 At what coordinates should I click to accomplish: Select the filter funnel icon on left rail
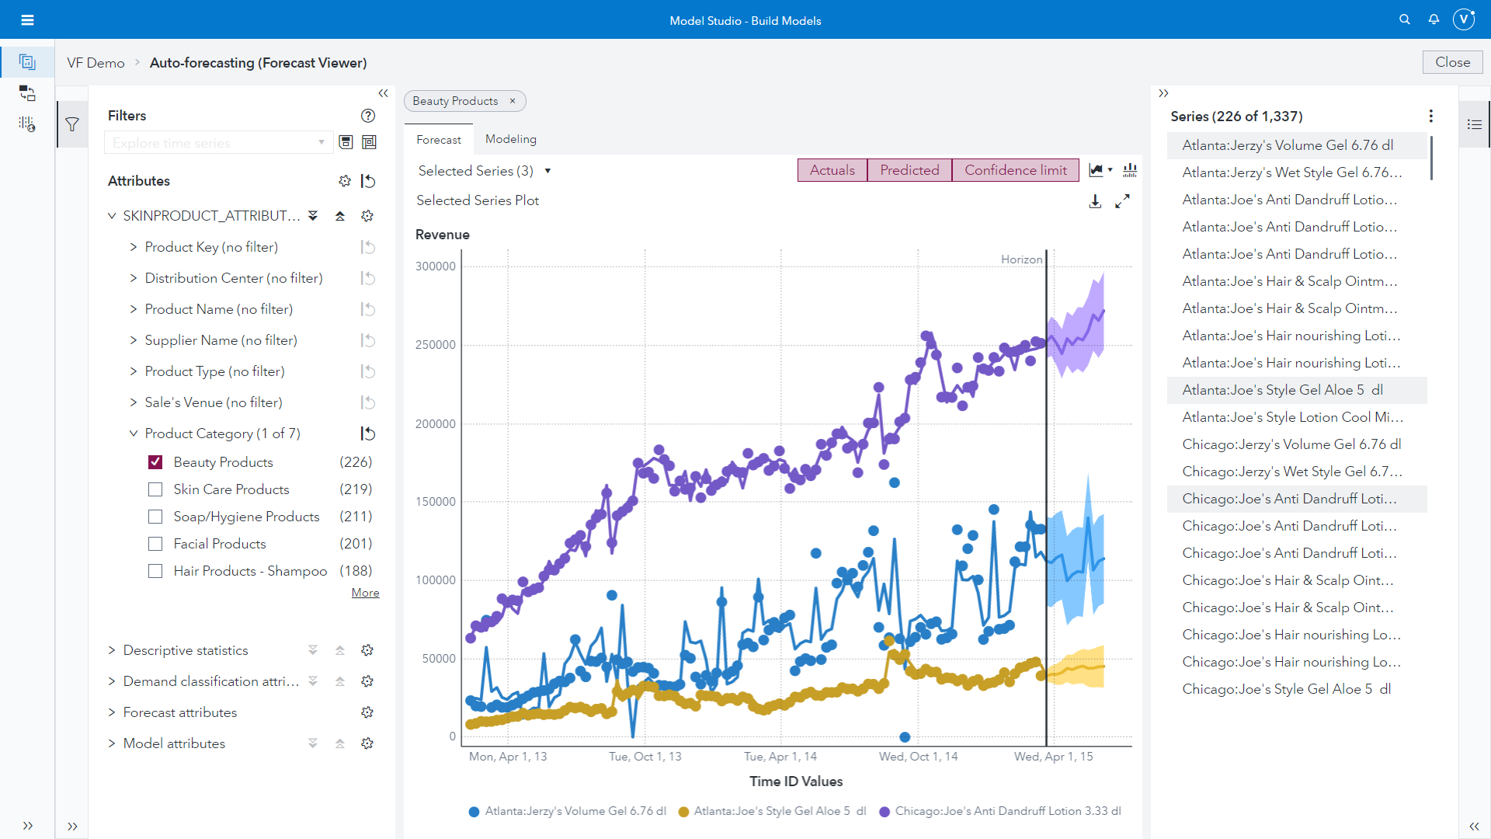tap(71, 124)
